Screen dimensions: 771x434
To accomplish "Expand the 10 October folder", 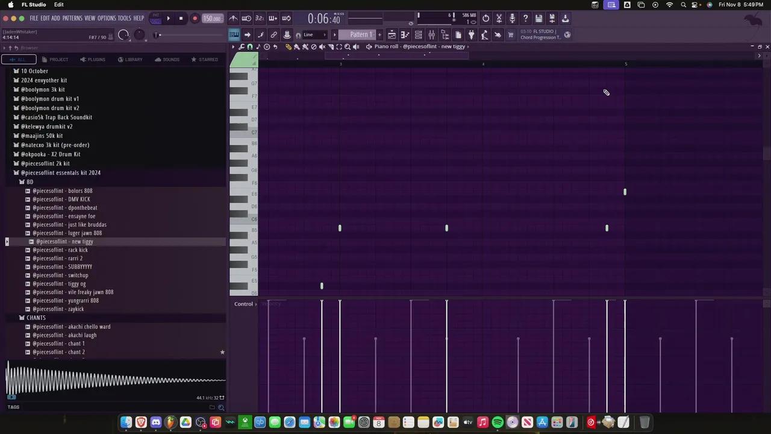I will 16,71.
